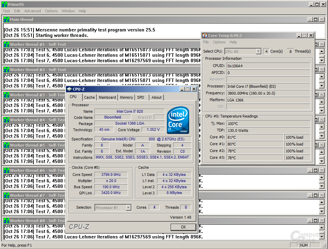Click the Prime95 application icon in title bar
This screenshot has height=249, width=328.
point(4,4)
